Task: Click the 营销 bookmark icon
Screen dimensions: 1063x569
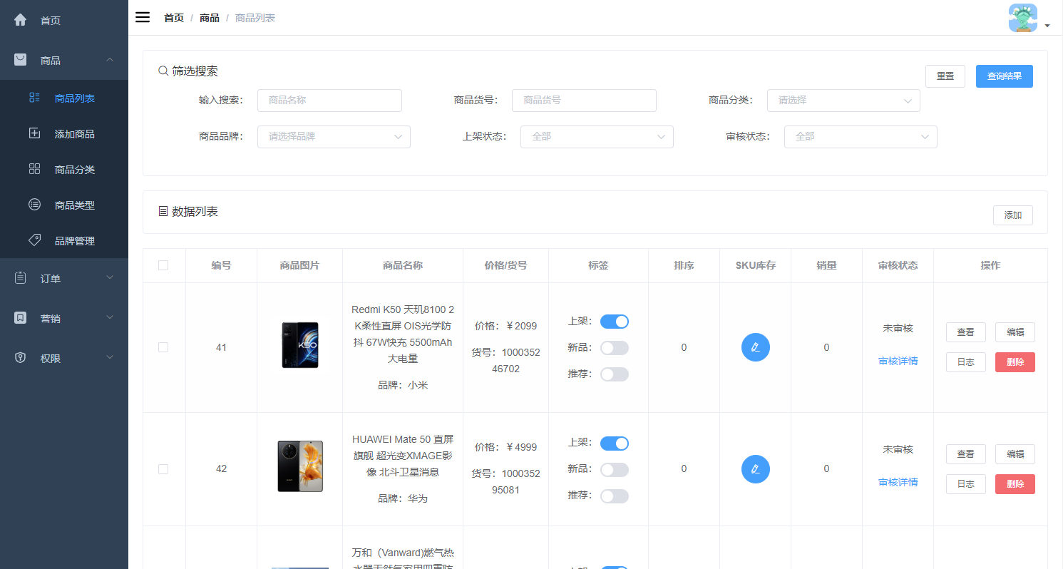Action: (x=21, y=318)
